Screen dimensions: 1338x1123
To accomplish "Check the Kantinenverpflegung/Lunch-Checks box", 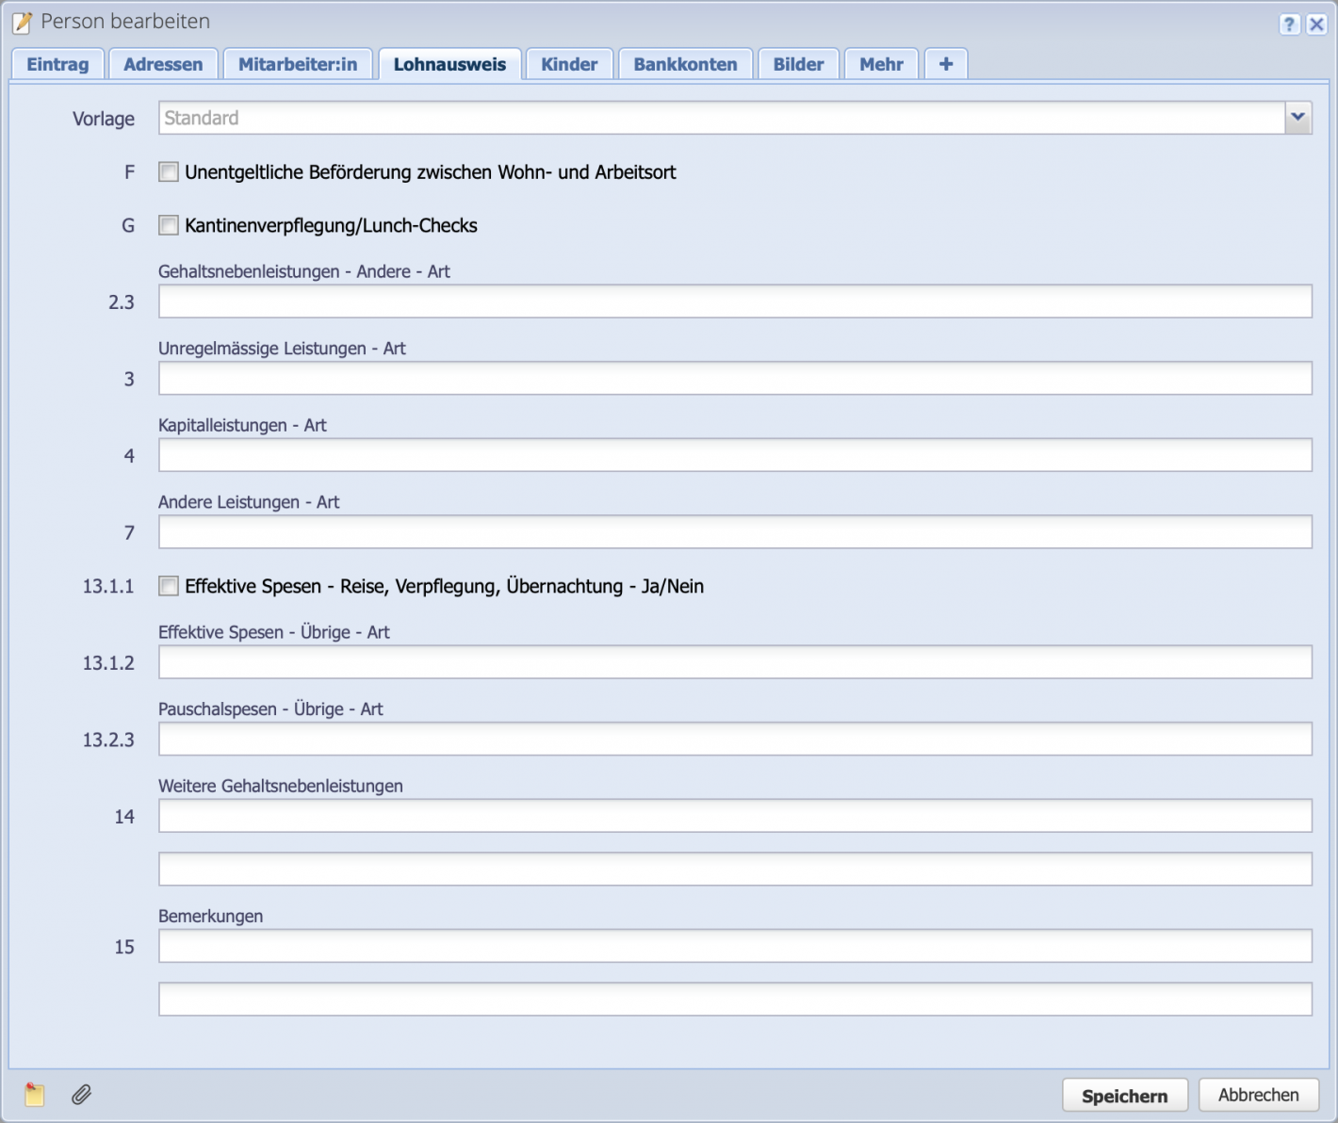I will point(169,224).
